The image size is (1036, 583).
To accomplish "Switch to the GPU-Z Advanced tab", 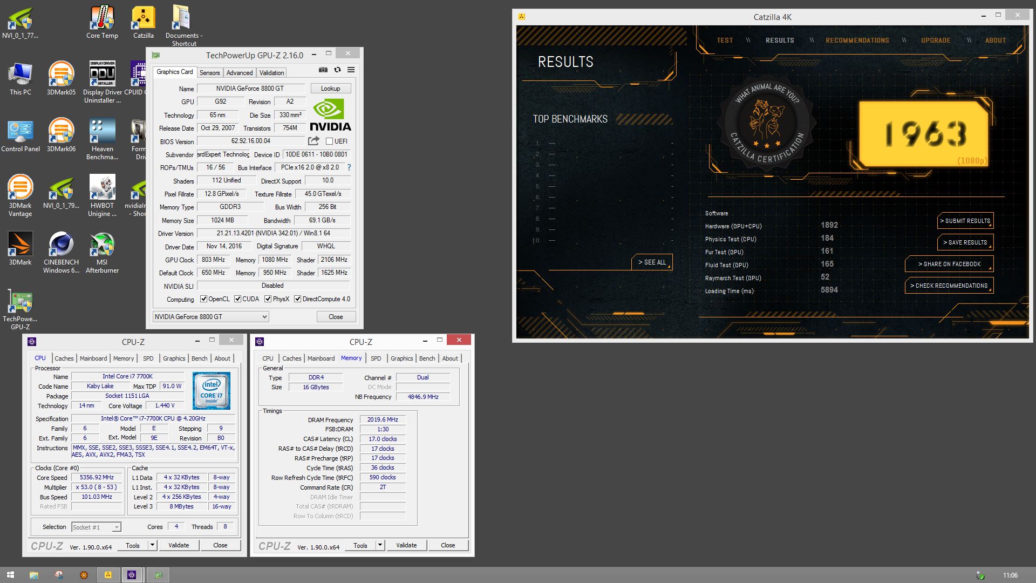I will tap(240, 73).
